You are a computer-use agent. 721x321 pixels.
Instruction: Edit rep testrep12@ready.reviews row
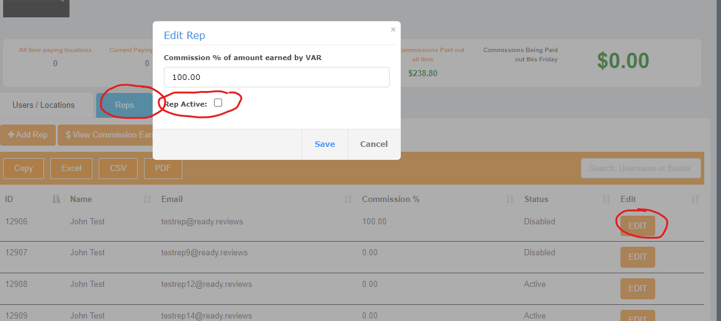637,288
